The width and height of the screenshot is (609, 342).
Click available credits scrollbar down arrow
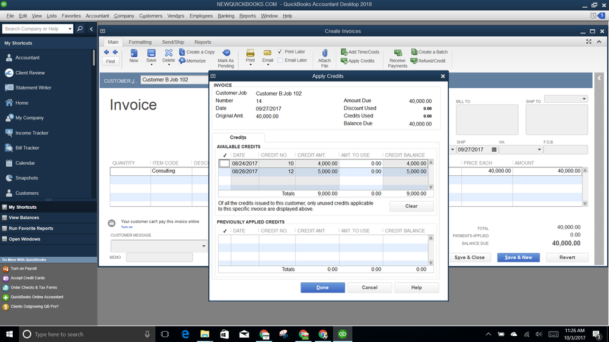pyautogui.click(x=431, y=187)
